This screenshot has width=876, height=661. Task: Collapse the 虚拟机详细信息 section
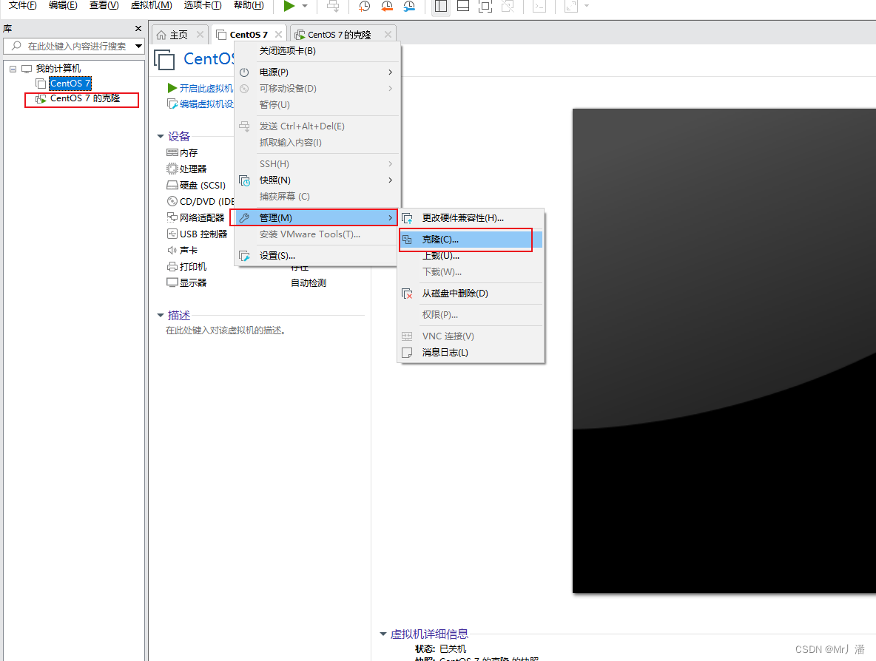(x=383, y=634)
